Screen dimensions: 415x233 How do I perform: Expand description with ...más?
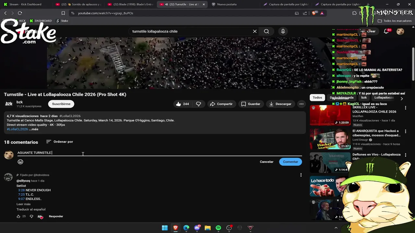coord(33,129)
